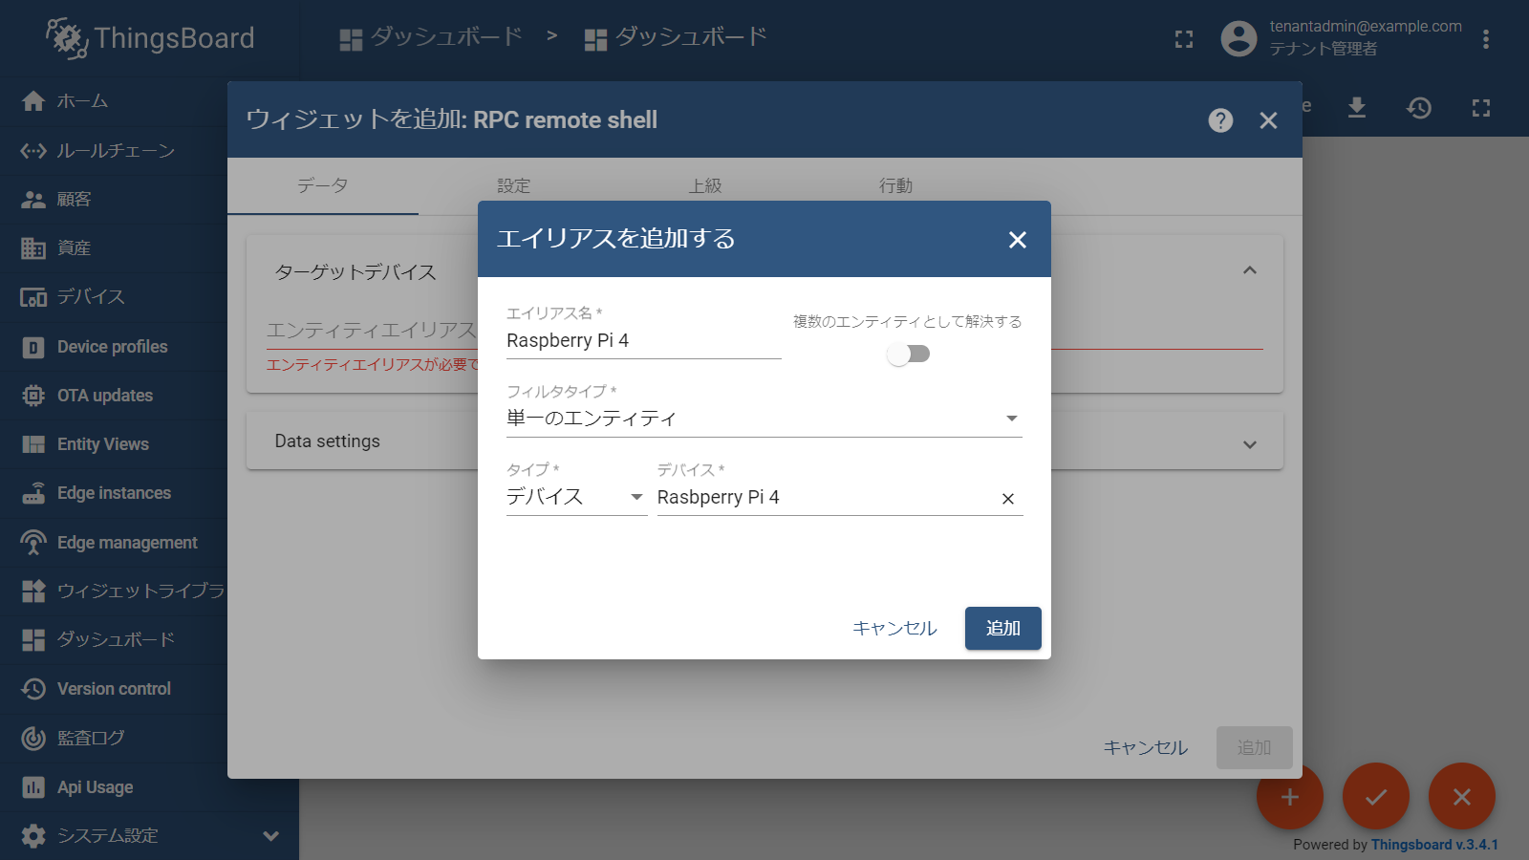Go to Version control page
Screen dimensions: 1529x860
coord(114,689)
